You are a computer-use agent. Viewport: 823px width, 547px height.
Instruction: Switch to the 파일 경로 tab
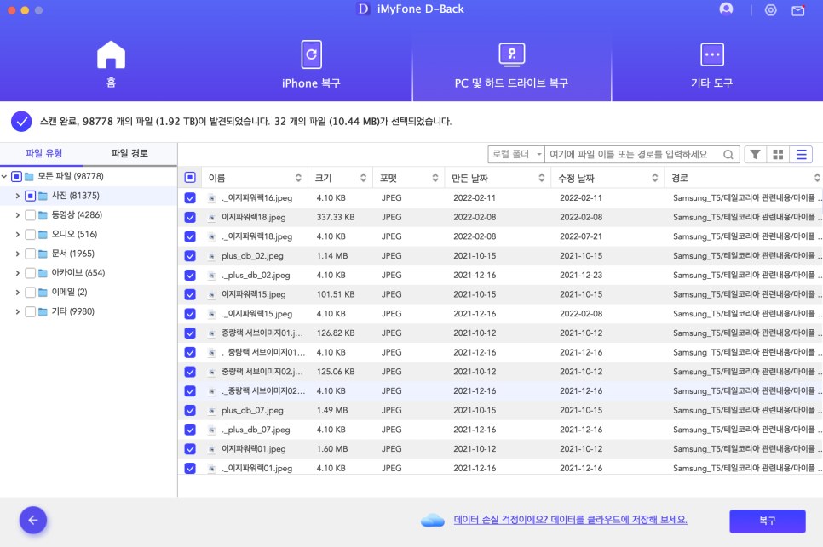(129, 153)
